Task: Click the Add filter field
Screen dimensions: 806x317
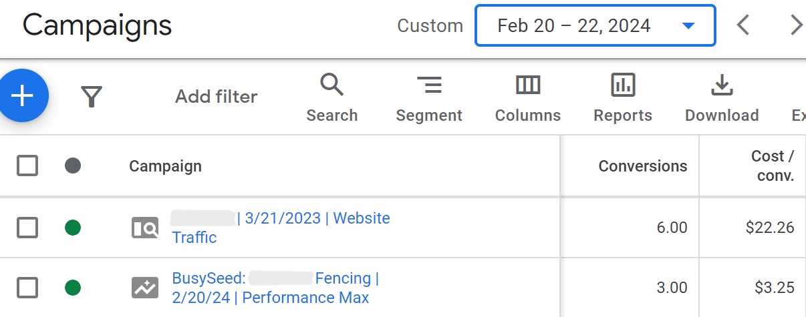Action: (216, 97)
